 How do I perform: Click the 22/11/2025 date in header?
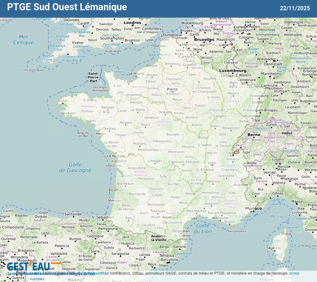coord(295,8)
